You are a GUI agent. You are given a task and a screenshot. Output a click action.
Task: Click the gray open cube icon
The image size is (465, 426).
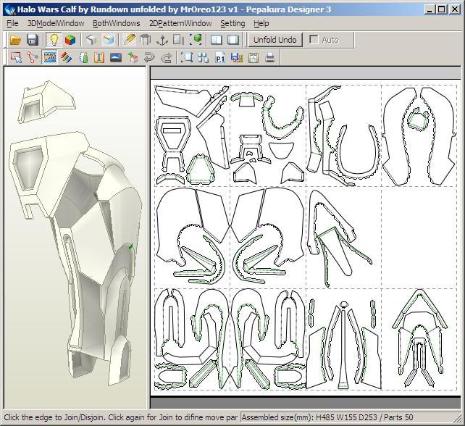[x=91, y=40]
